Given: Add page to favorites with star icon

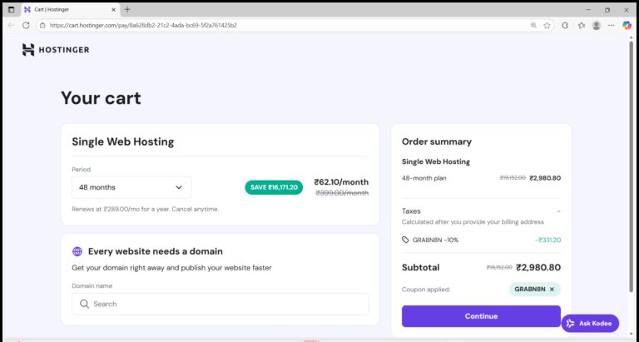Looking at the screenshot, I should (547, 25).
